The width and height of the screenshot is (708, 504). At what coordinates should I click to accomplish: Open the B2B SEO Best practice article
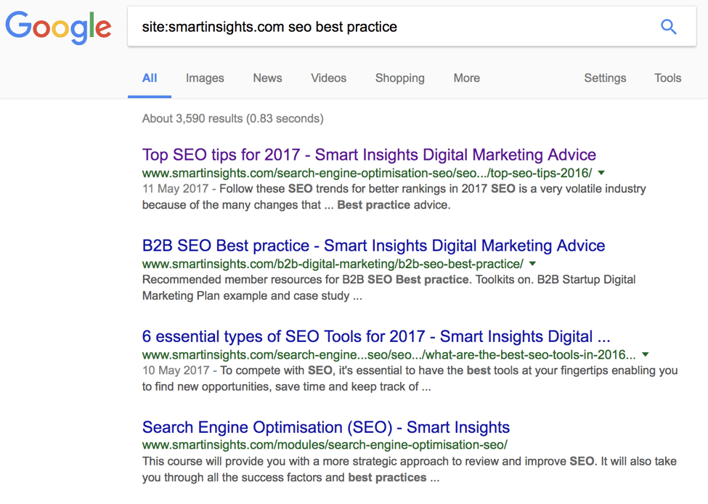pos(373,245)
